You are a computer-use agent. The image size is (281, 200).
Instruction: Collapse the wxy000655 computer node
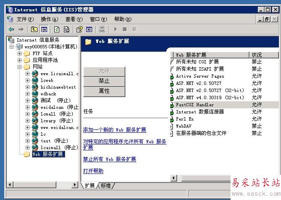point(12,47)
